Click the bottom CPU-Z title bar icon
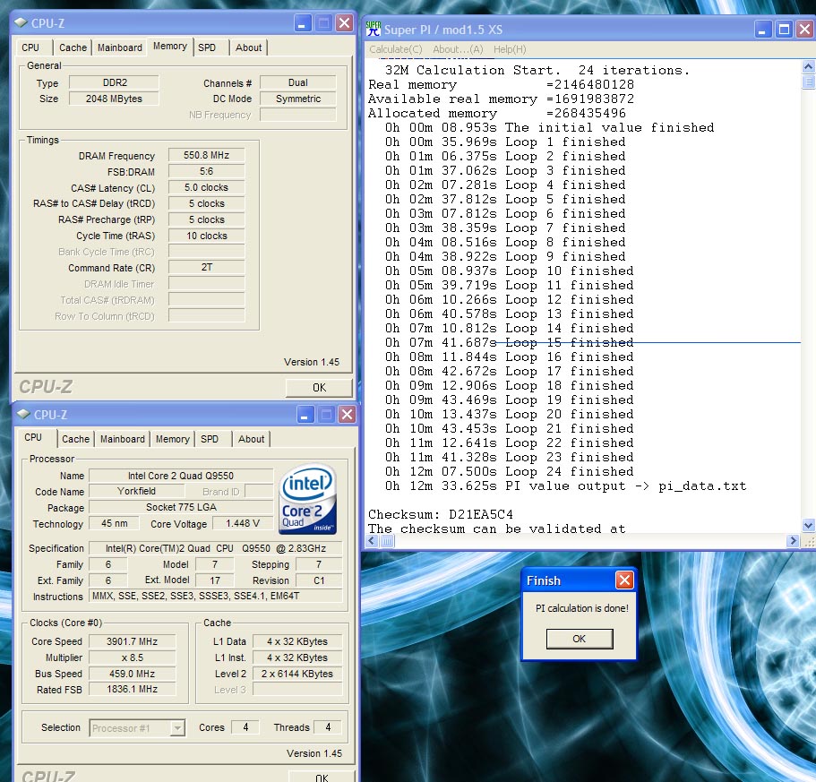 [x=23, y=414]
